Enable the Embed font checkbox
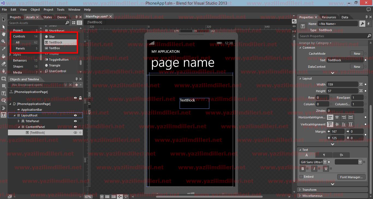This screenshot has width=373, height=199. tap(301, 177)
